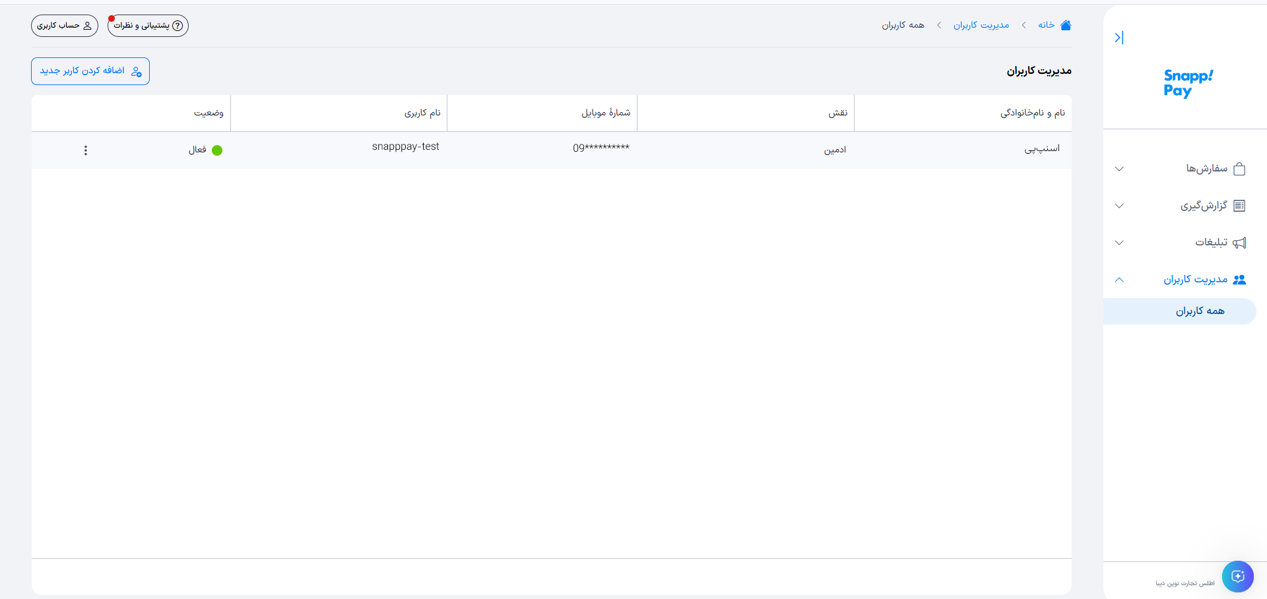Click همه کاربران breadcrumb text
This screenshot has height=599, width=1267.
pyautogui.click(x=903, y=25)
